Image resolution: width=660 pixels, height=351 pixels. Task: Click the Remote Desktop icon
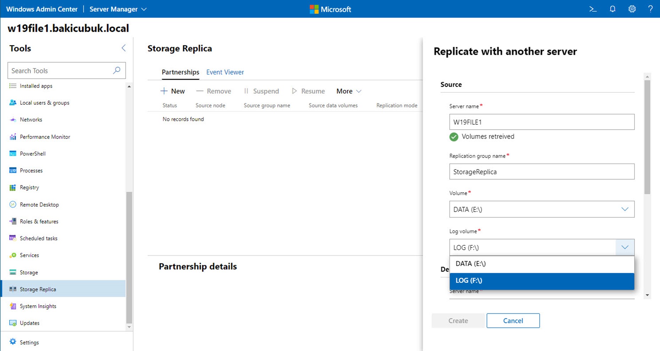pos(13,204)
